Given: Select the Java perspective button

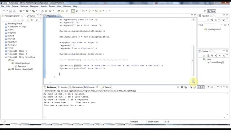Looking at the screenshot, I should tap(212, 11).
